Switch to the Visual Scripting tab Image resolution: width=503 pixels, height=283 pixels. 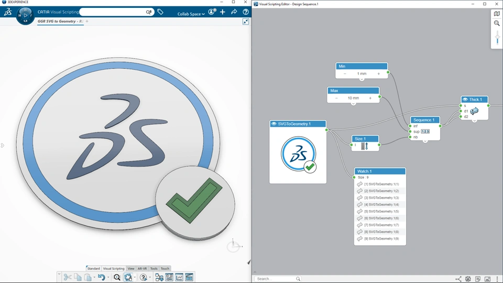(x=114, y=268)
